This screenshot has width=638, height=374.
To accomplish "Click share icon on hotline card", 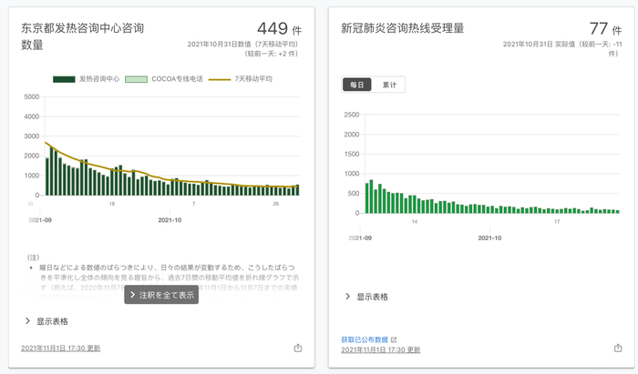I will tap(618, 348).
